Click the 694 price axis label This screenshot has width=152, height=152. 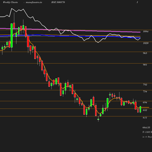145,102
